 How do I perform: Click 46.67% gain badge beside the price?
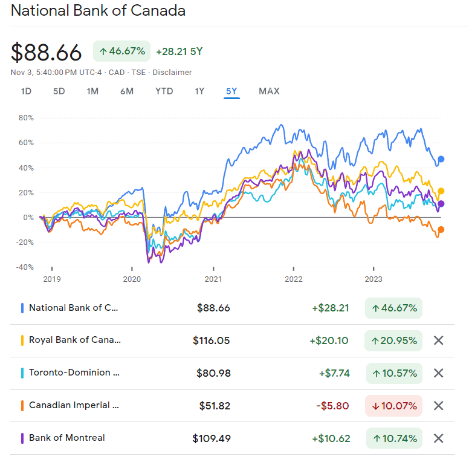coord(121,51)
